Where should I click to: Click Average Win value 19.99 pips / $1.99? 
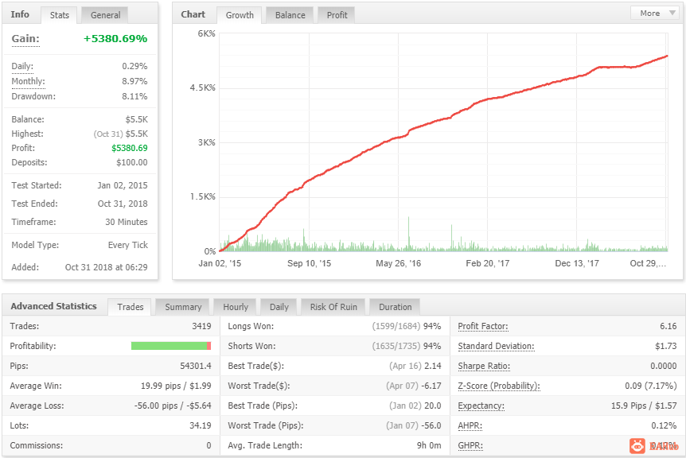[x=176, y=386]
